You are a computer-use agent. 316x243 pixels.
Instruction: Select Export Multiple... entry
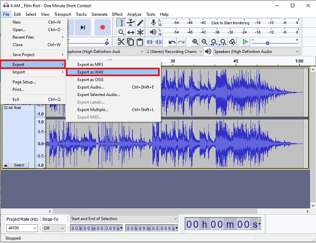pos(114,110)
